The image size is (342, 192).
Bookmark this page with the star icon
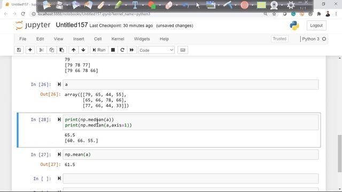pos(274,14)
